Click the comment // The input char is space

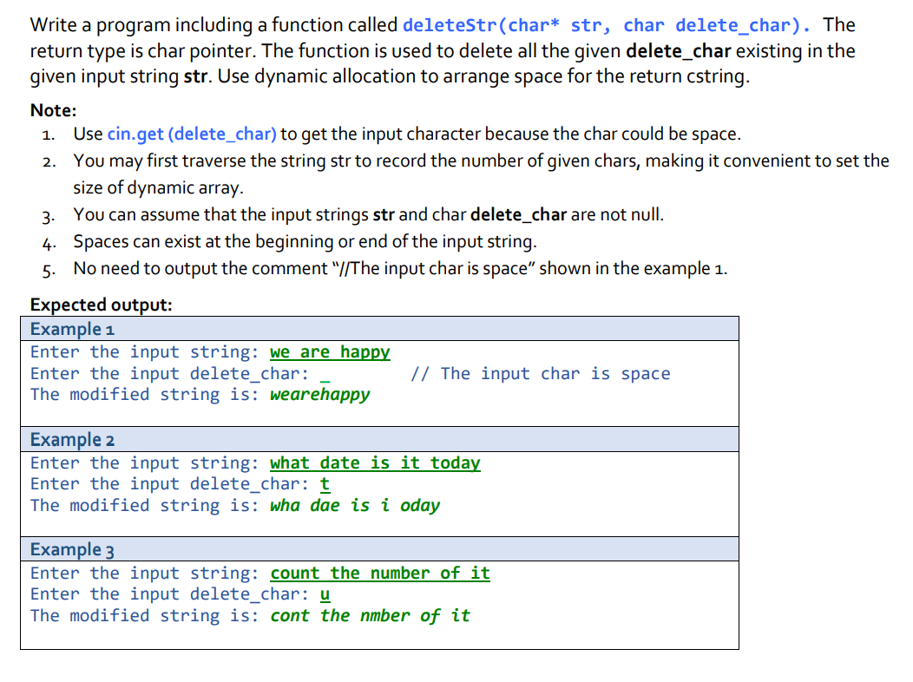540,373
